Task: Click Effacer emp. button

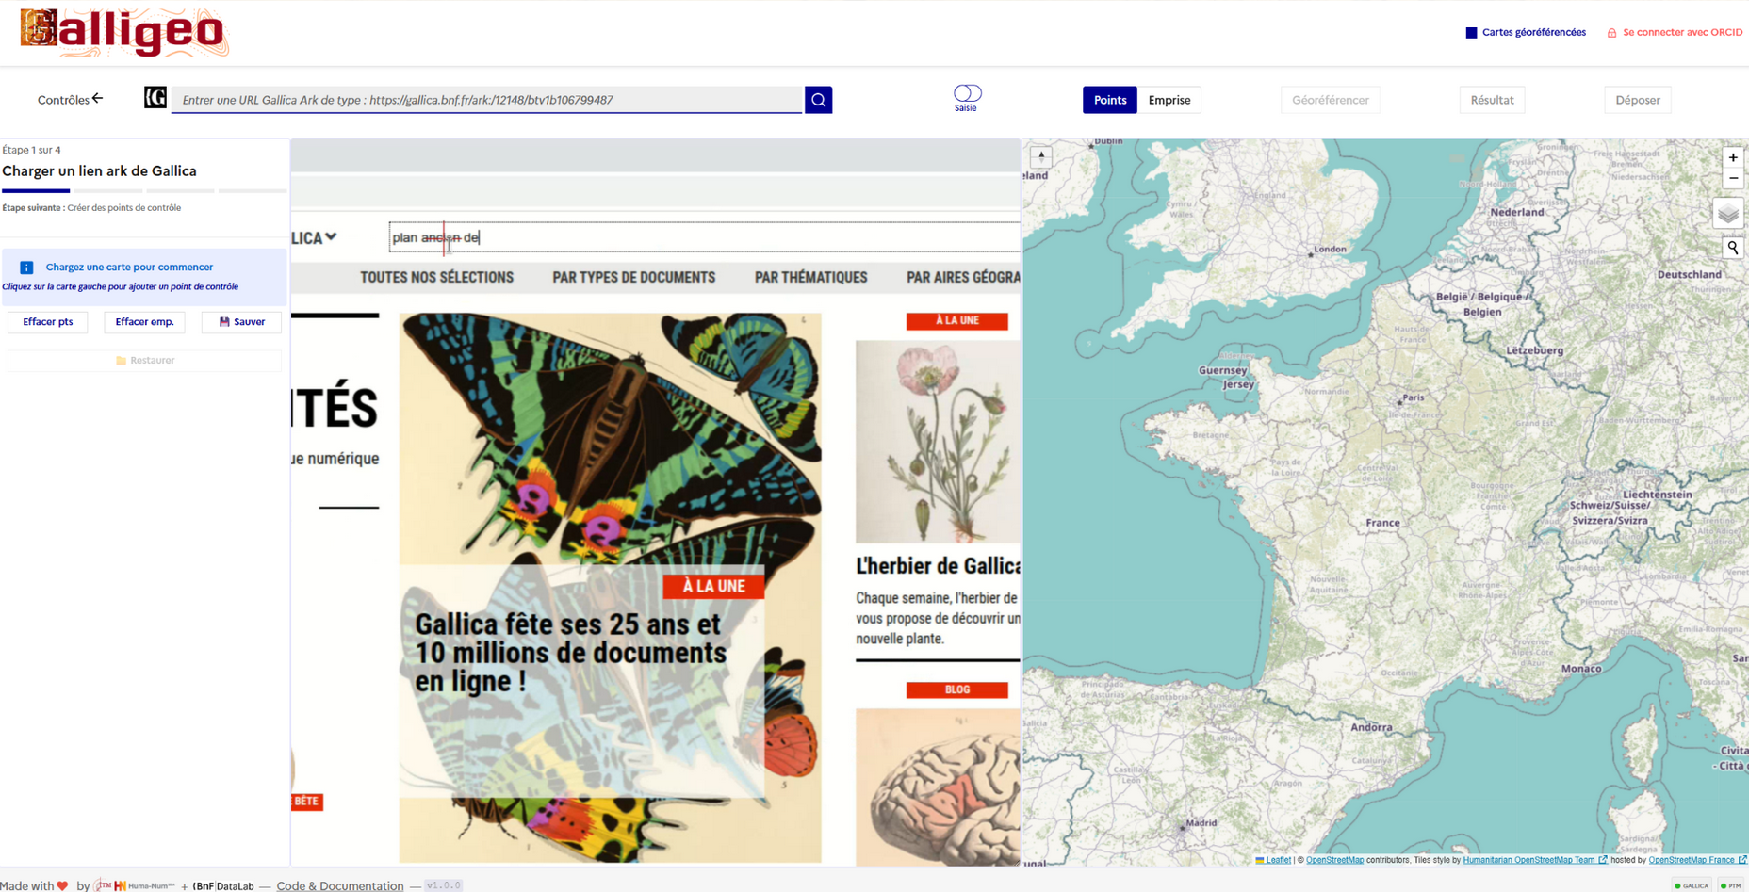Action: (144, 322)
